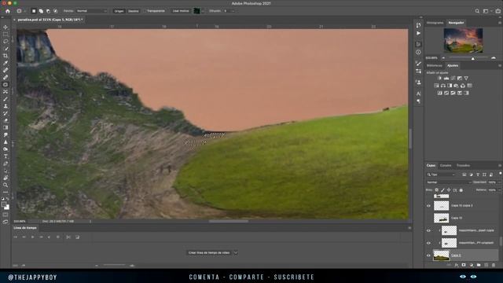503x283 pixels.
Task: Choose Add to selection mode icon
Action: [41, 11]
